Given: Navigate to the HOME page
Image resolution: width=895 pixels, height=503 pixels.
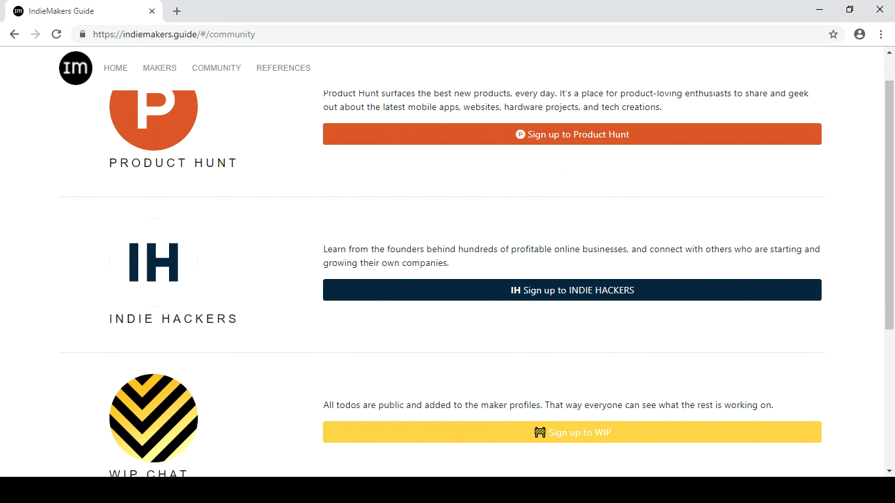Looking at the screenshot, I should pyautogui.click(x=116, y=68).
